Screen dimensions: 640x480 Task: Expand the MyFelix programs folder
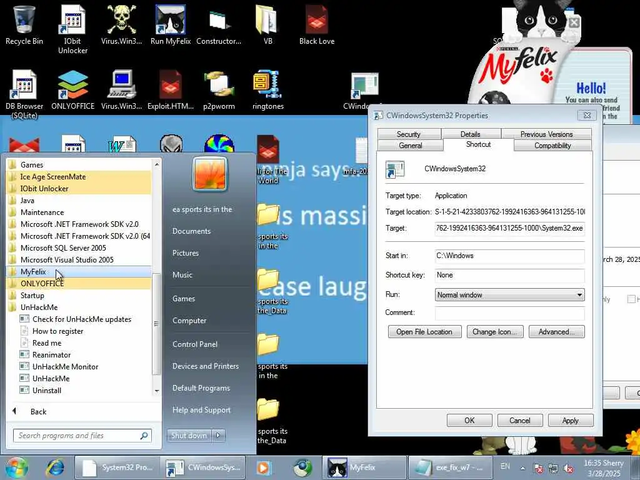79,272
